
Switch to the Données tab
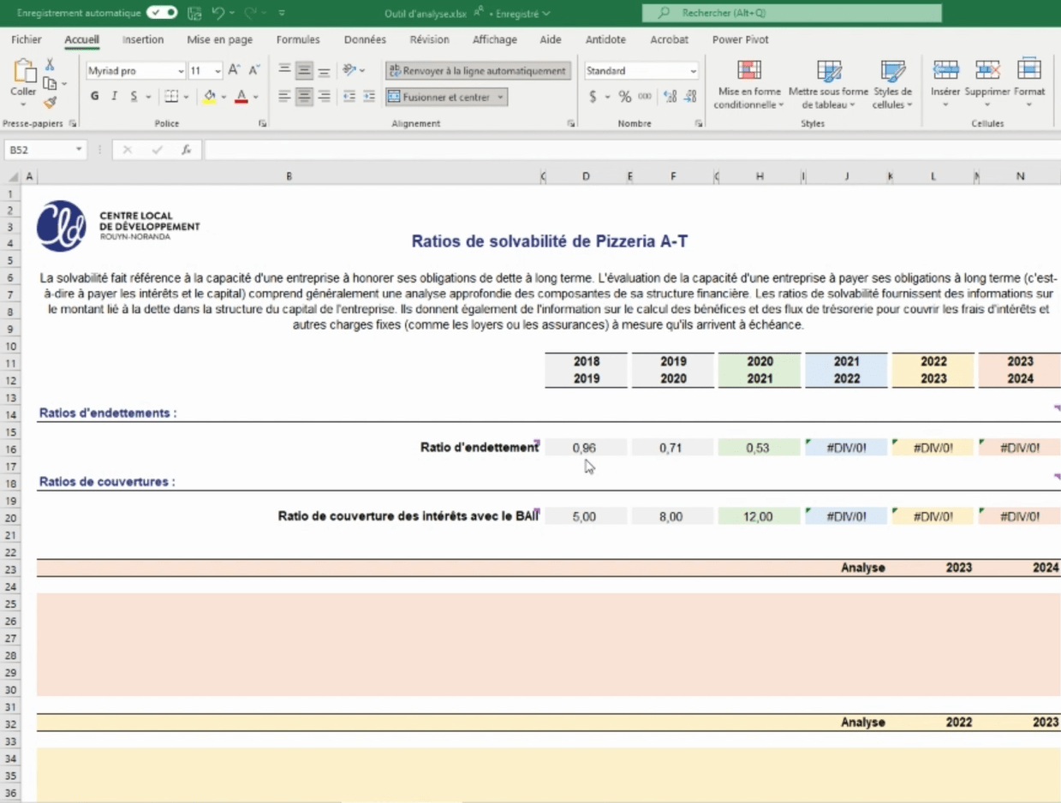coord(365,39)
